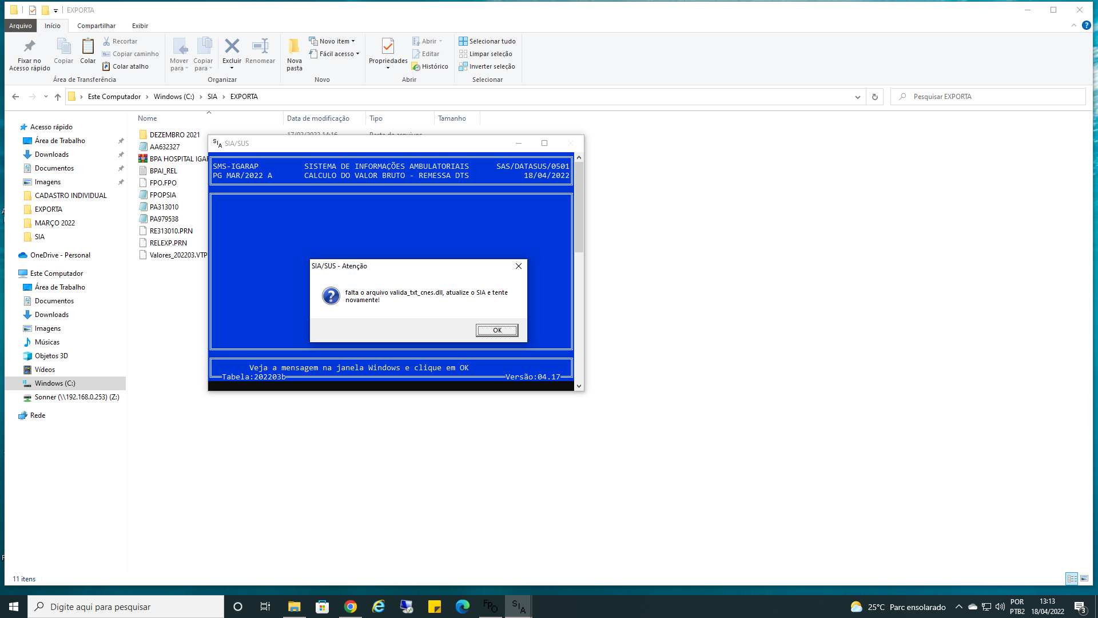This screenshot has height=618, width=1098.
Task: Open the Exibir ribbon tab
Action: click(x=140, y=26)
